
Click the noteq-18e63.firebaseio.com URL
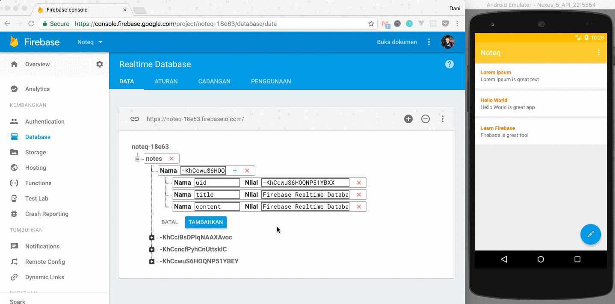(195, 119)
